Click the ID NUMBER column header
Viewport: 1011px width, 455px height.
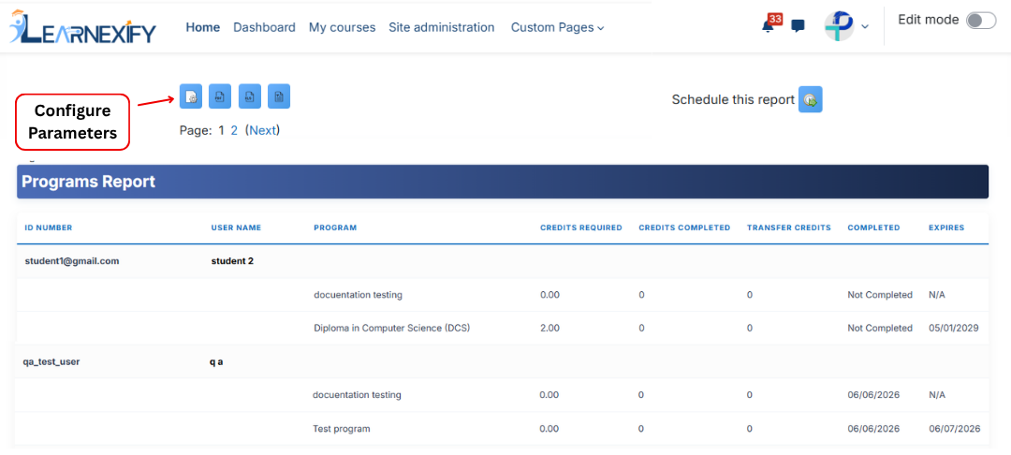coord(49,227)
